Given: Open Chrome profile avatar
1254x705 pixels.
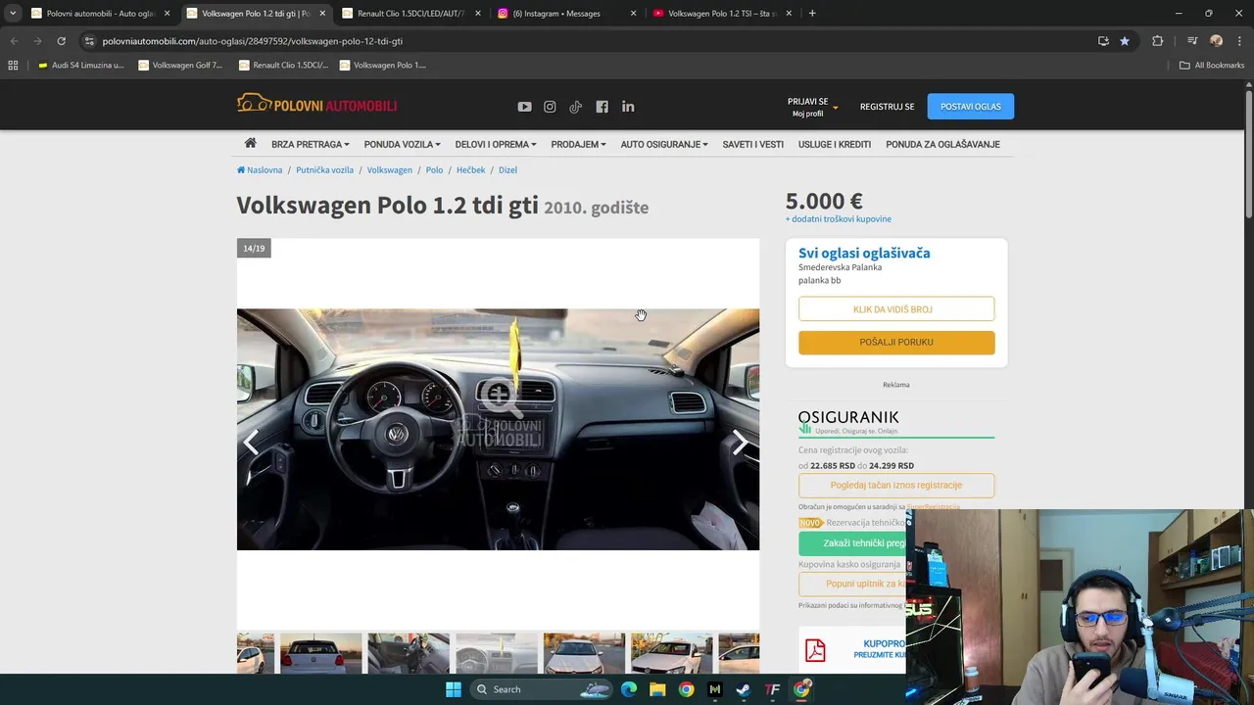Looking at the screenshot, I should click(1217, 41).
